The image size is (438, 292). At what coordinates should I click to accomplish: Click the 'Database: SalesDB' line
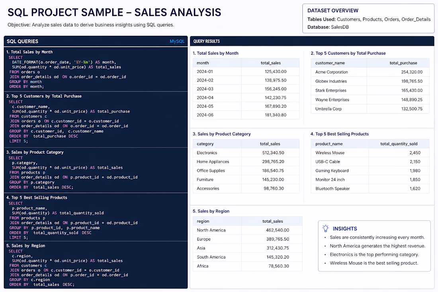tap(328, 27)
